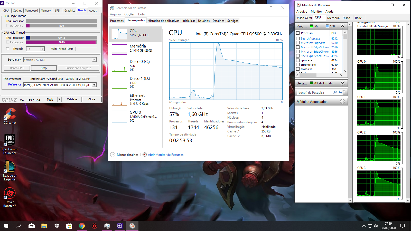
Task: Click the Validate button in CPU-Z
Action: 72,99
